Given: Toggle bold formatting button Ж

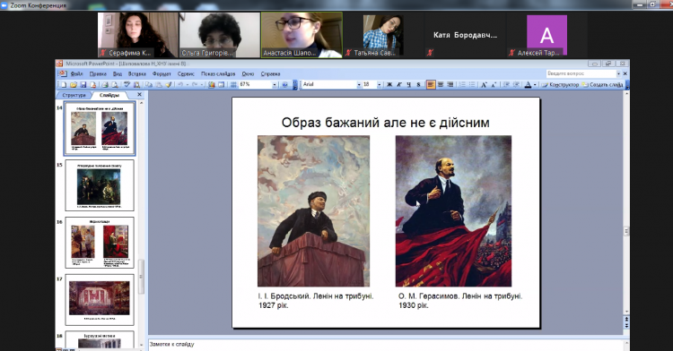Looking at the screenshot, I should tap(389, 85).
